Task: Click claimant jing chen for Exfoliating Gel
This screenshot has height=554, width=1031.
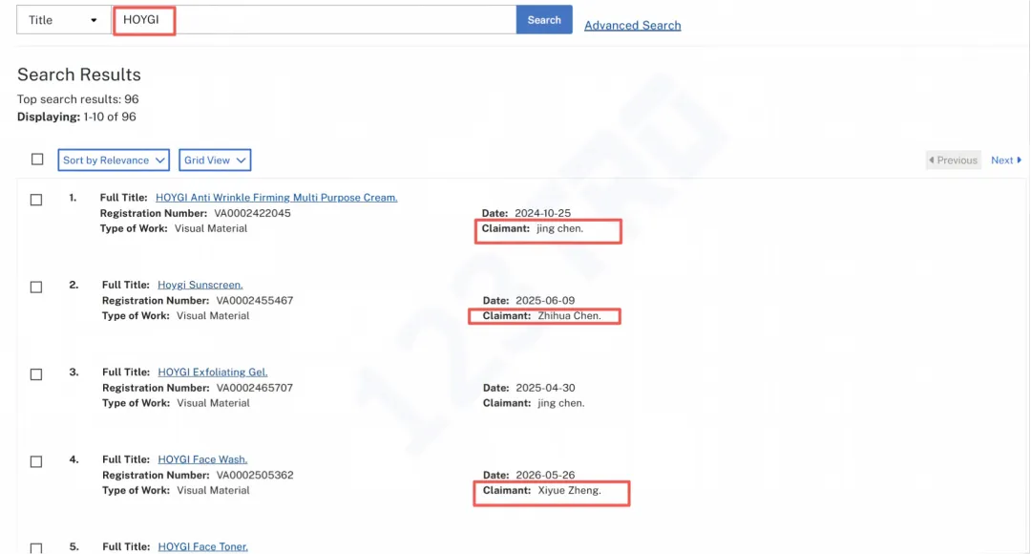Action: [561, 403]
